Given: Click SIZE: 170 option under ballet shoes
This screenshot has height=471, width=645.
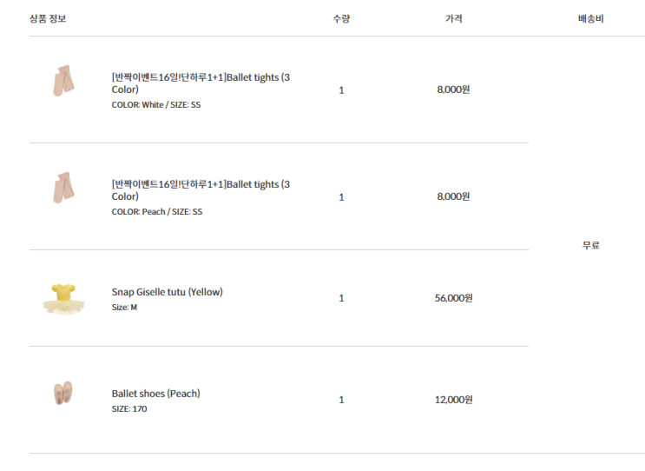Looking at the screenshot, I should [128, 408].
